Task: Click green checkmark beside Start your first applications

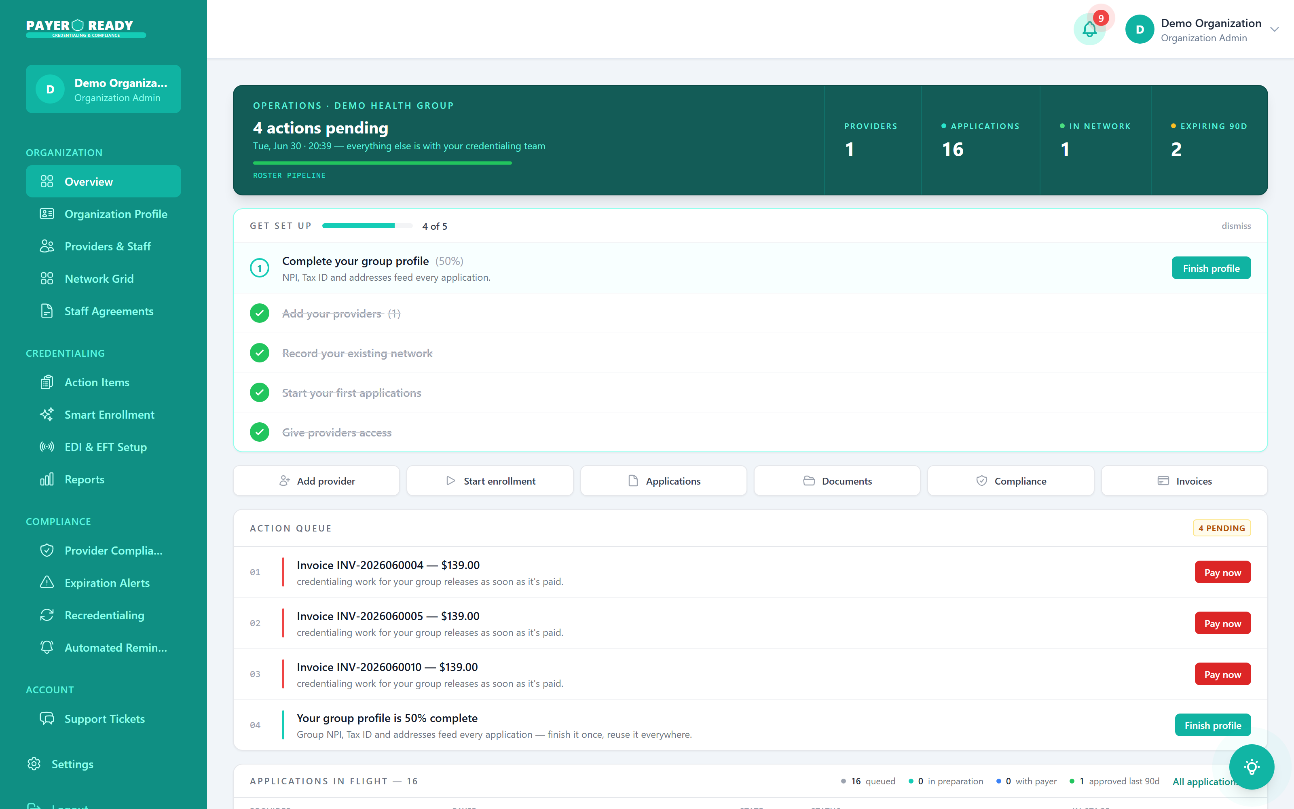Action: [x=259, y=392]
